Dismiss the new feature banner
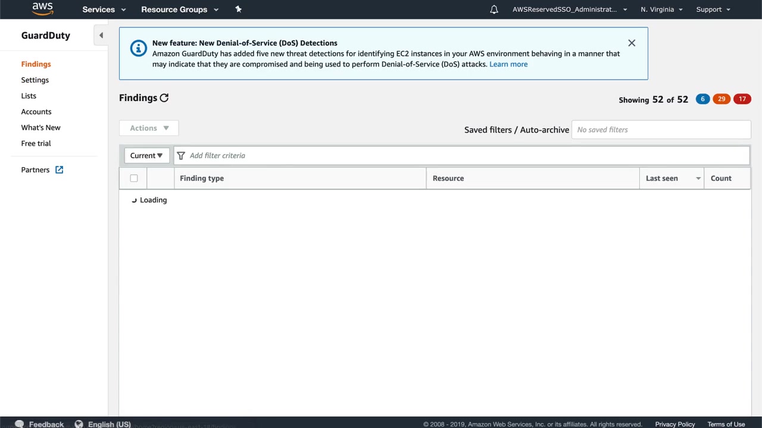This screenshot has width=762, height=428. [x=632, y=43]
